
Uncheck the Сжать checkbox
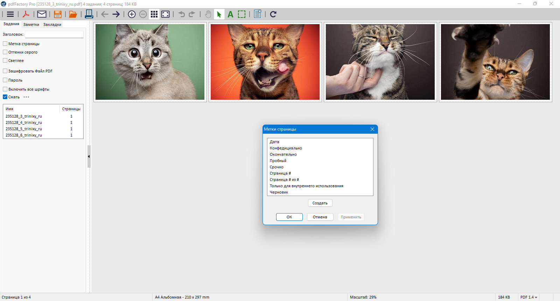click(x=5, y=97)
